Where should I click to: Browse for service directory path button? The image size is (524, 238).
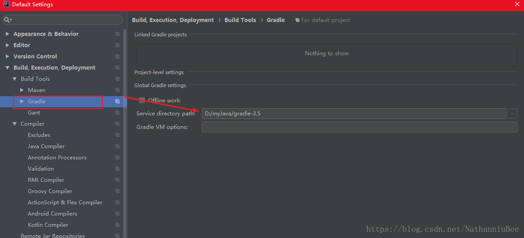tap(512, 114)
